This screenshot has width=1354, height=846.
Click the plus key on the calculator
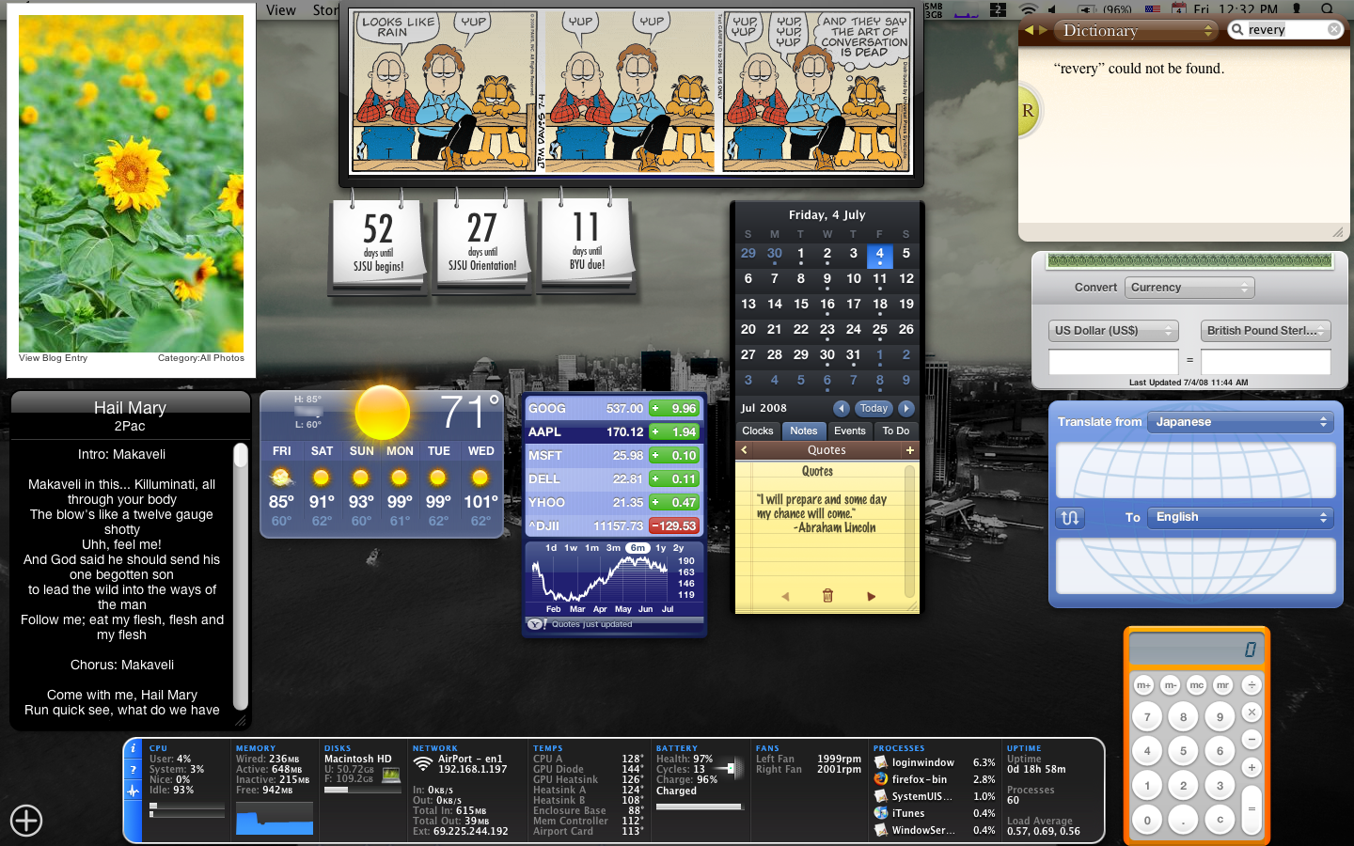(1252, 767)
